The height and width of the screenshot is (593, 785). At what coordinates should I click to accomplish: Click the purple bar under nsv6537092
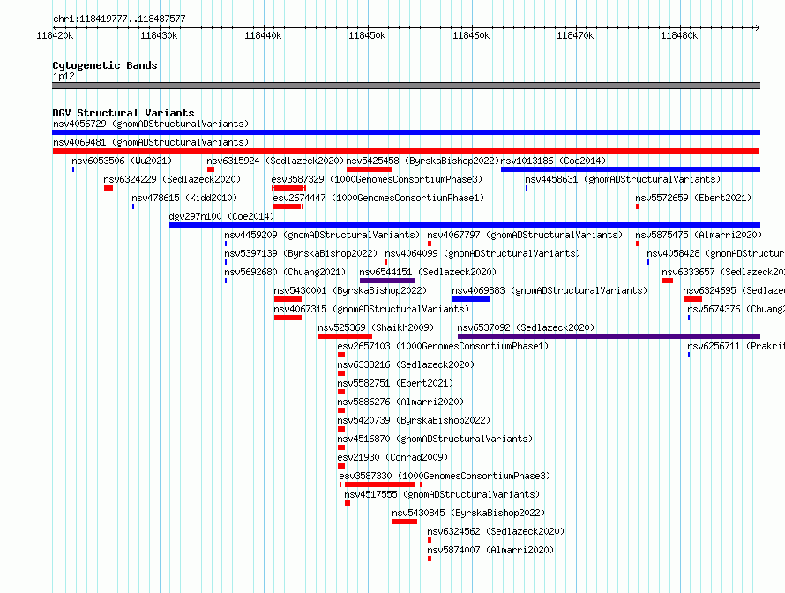609,336
